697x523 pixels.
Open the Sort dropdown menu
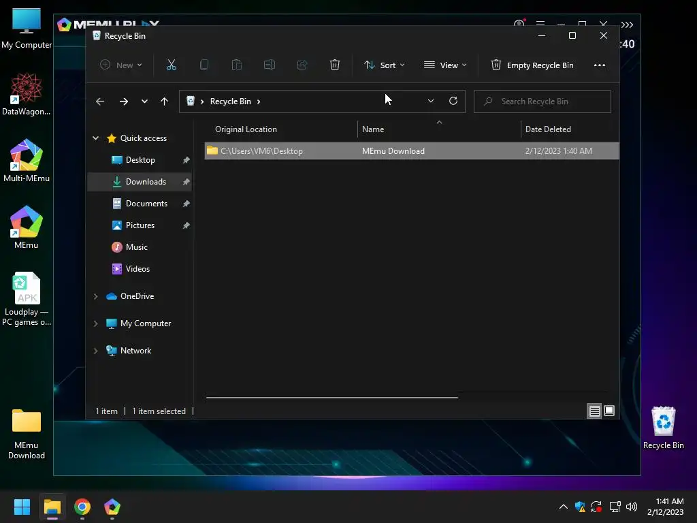(x=384, y=65)
